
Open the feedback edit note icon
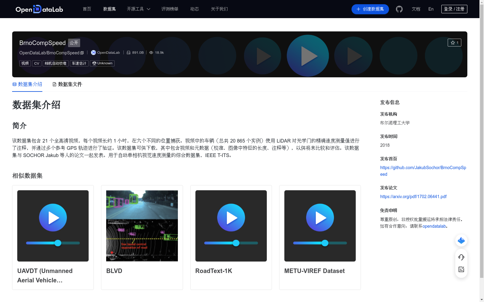coord(461,269)
